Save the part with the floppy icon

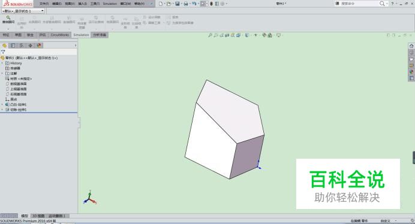tap(178, 4)
